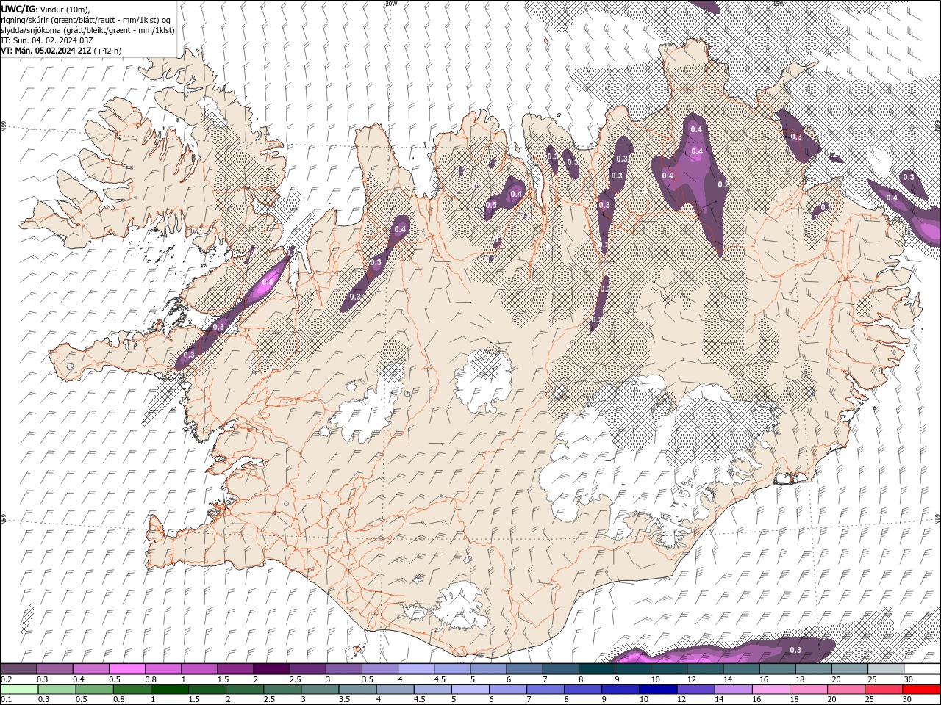This screenshot has height=705, width=941.
Task: Select the '15W' longitude label at top edge
Action: pyautogui.click(x=779, y=4)
